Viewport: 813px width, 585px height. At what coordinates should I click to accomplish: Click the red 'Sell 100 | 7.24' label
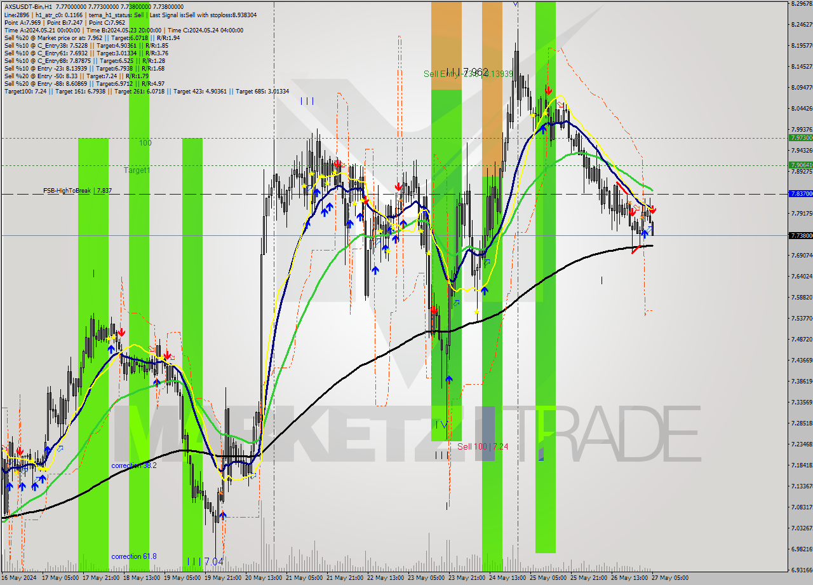point(483,446)
